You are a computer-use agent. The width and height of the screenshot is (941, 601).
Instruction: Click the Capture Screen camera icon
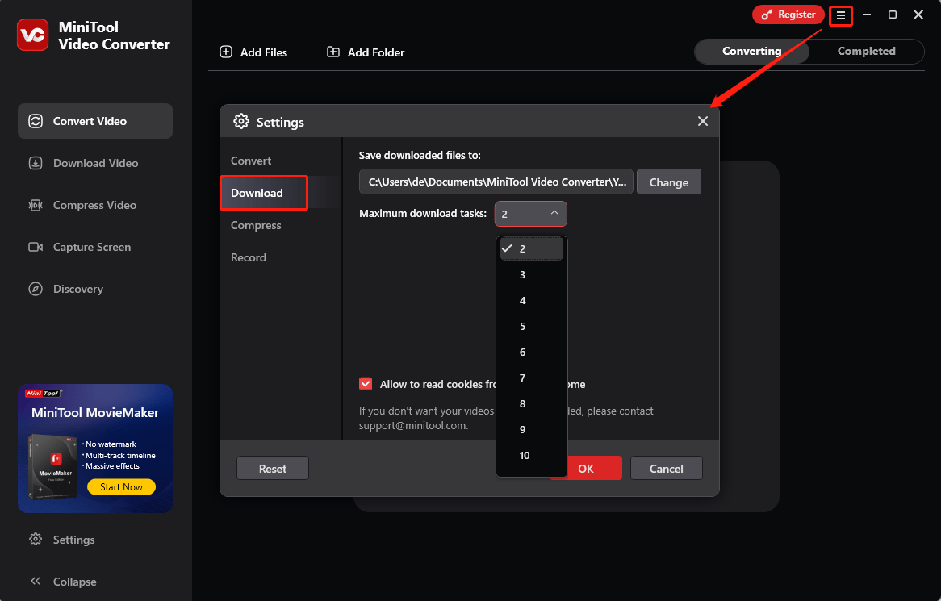36,247
